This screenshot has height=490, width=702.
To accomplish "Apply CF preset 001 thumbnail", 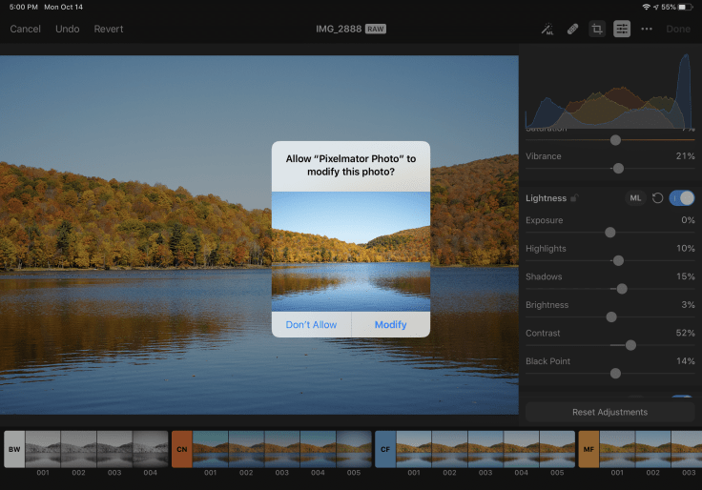I will pyautogui.click(x=414, y=449).
